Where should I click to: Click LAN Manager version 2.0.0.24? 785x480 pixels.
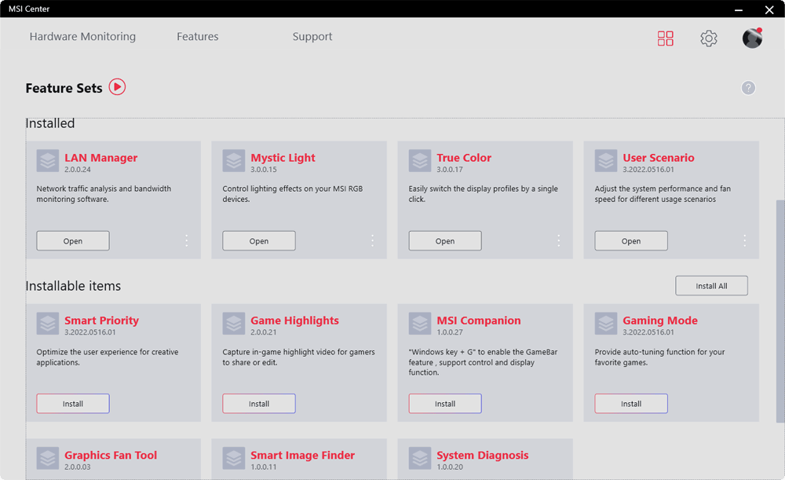pos(78,170)
